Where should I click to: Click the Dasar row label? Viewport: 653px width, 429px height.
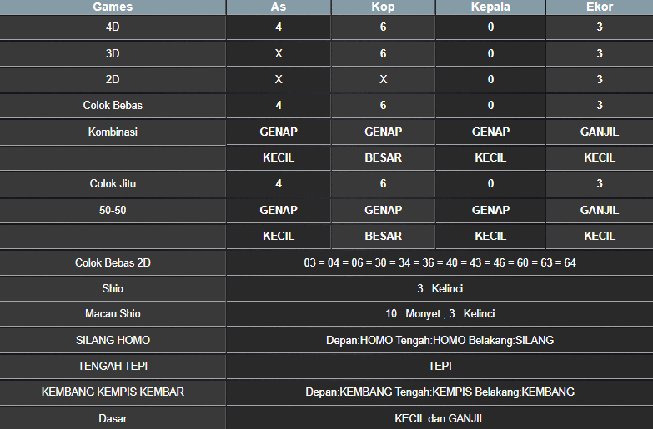pos(113,418)
